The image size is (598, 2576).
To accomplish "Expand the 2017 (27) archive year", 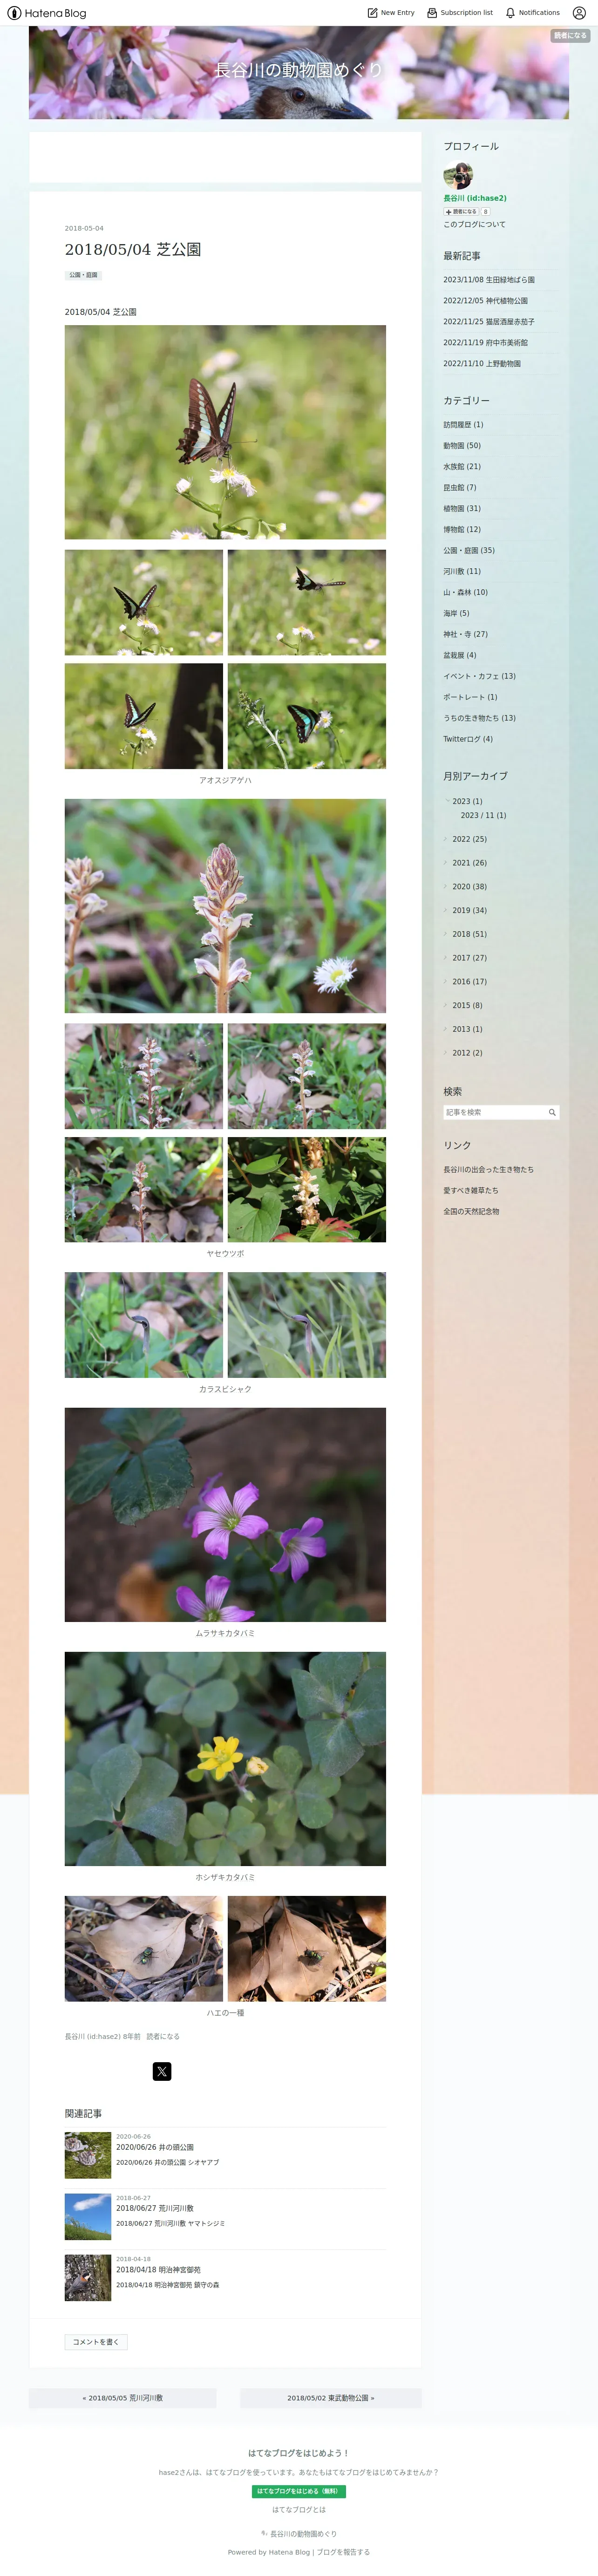I will point(447,956).
